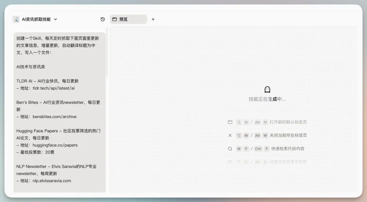Expand the skill title chevron menu

pyautogui.click(x=55, y=20)
